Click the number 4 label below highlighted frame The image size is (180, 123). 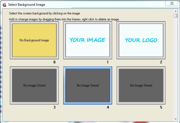pos(108,107)
